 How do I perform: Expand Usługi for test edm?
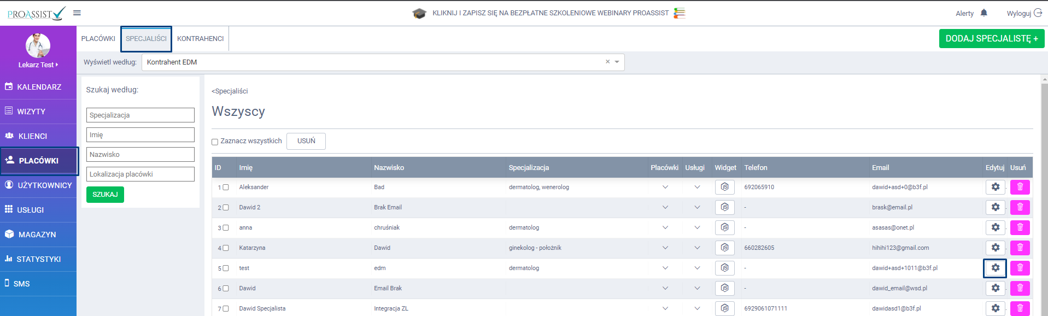click(x=697, y=268)
